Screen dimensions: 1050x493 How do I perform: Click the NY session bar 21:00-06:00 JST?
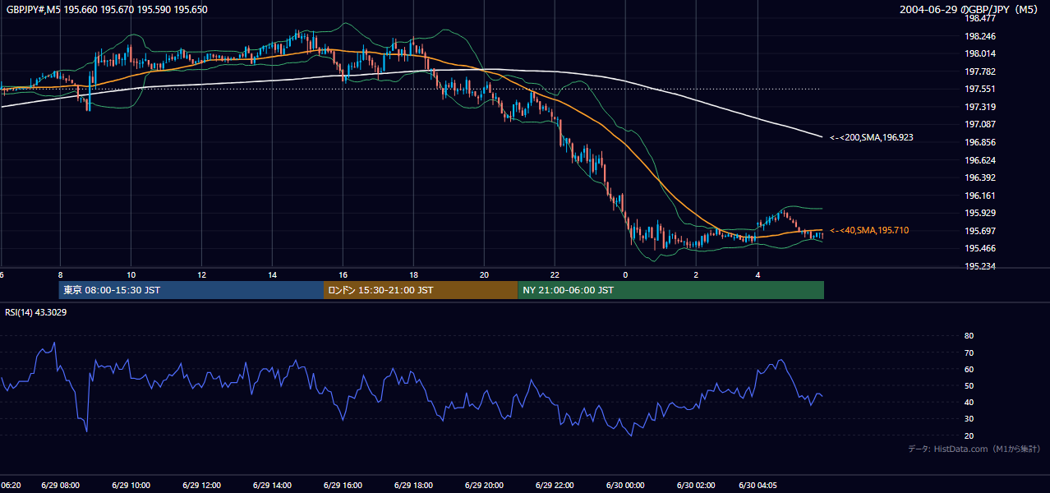pyautogui.click(x=670, y=290)
